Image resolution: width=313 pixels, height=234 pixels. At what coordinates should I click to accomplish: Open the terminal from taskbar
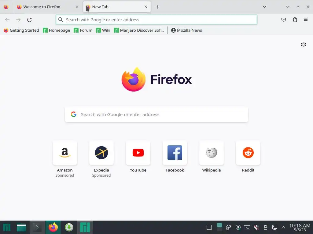[37, 227]
